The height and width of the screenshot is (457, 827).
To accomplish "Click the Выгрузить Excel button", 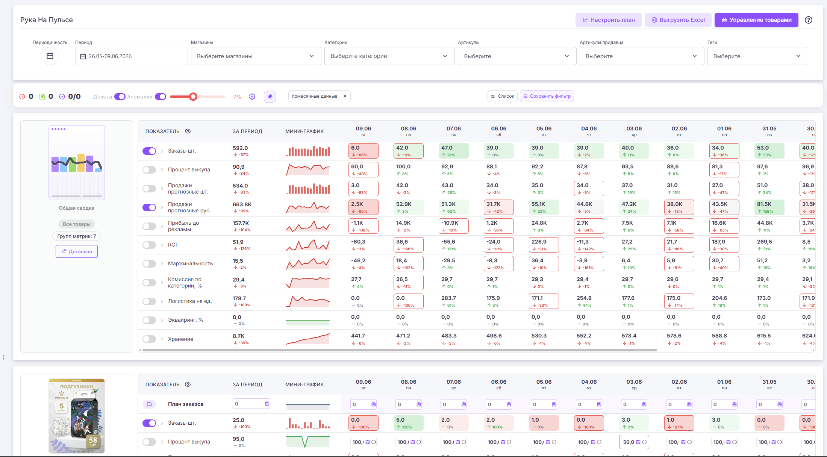I will click(678, 20).
